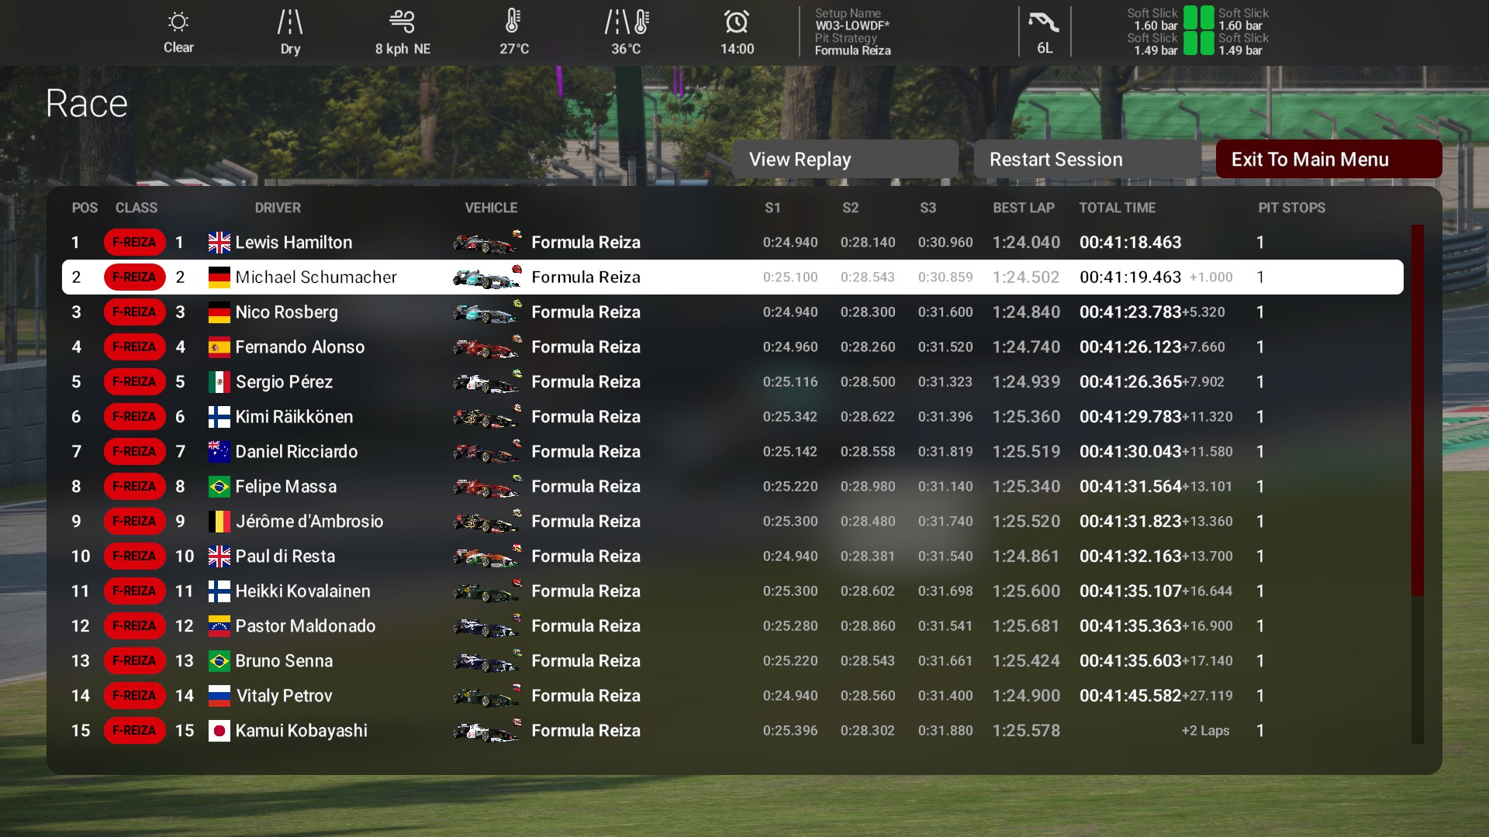This screenshot has height=837, width=1489.
Task: Select the Nico Rosberg driver name
Action: [x=286, y=312]
